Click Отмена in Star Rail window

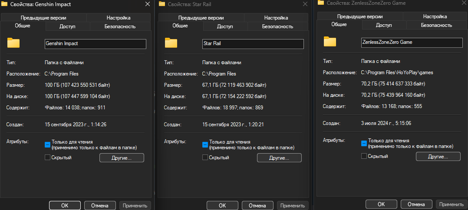click(x=257, y=206)
